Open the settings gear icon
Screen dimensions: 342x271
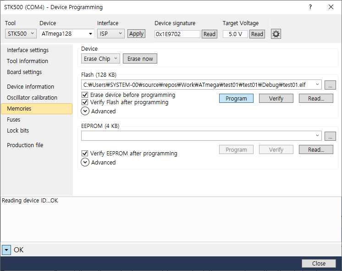click(x=276, y=34)
